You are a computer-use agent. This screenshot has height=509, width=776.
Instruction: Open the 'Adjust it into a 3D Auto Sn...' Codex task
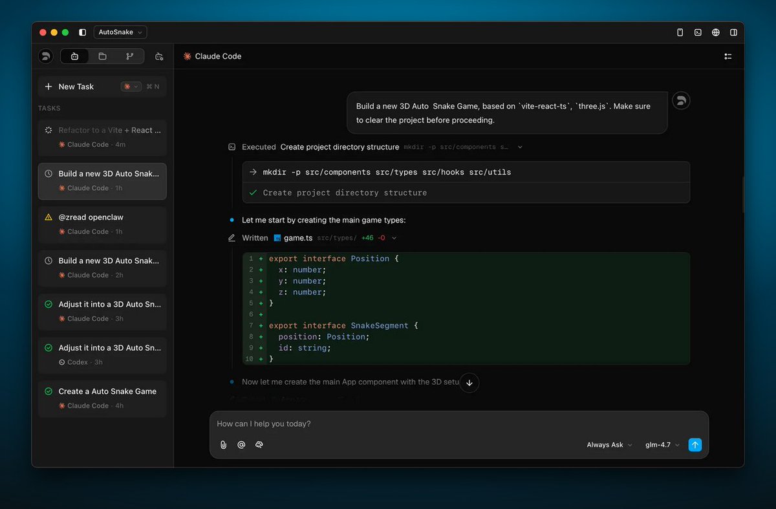click(102, 354)
